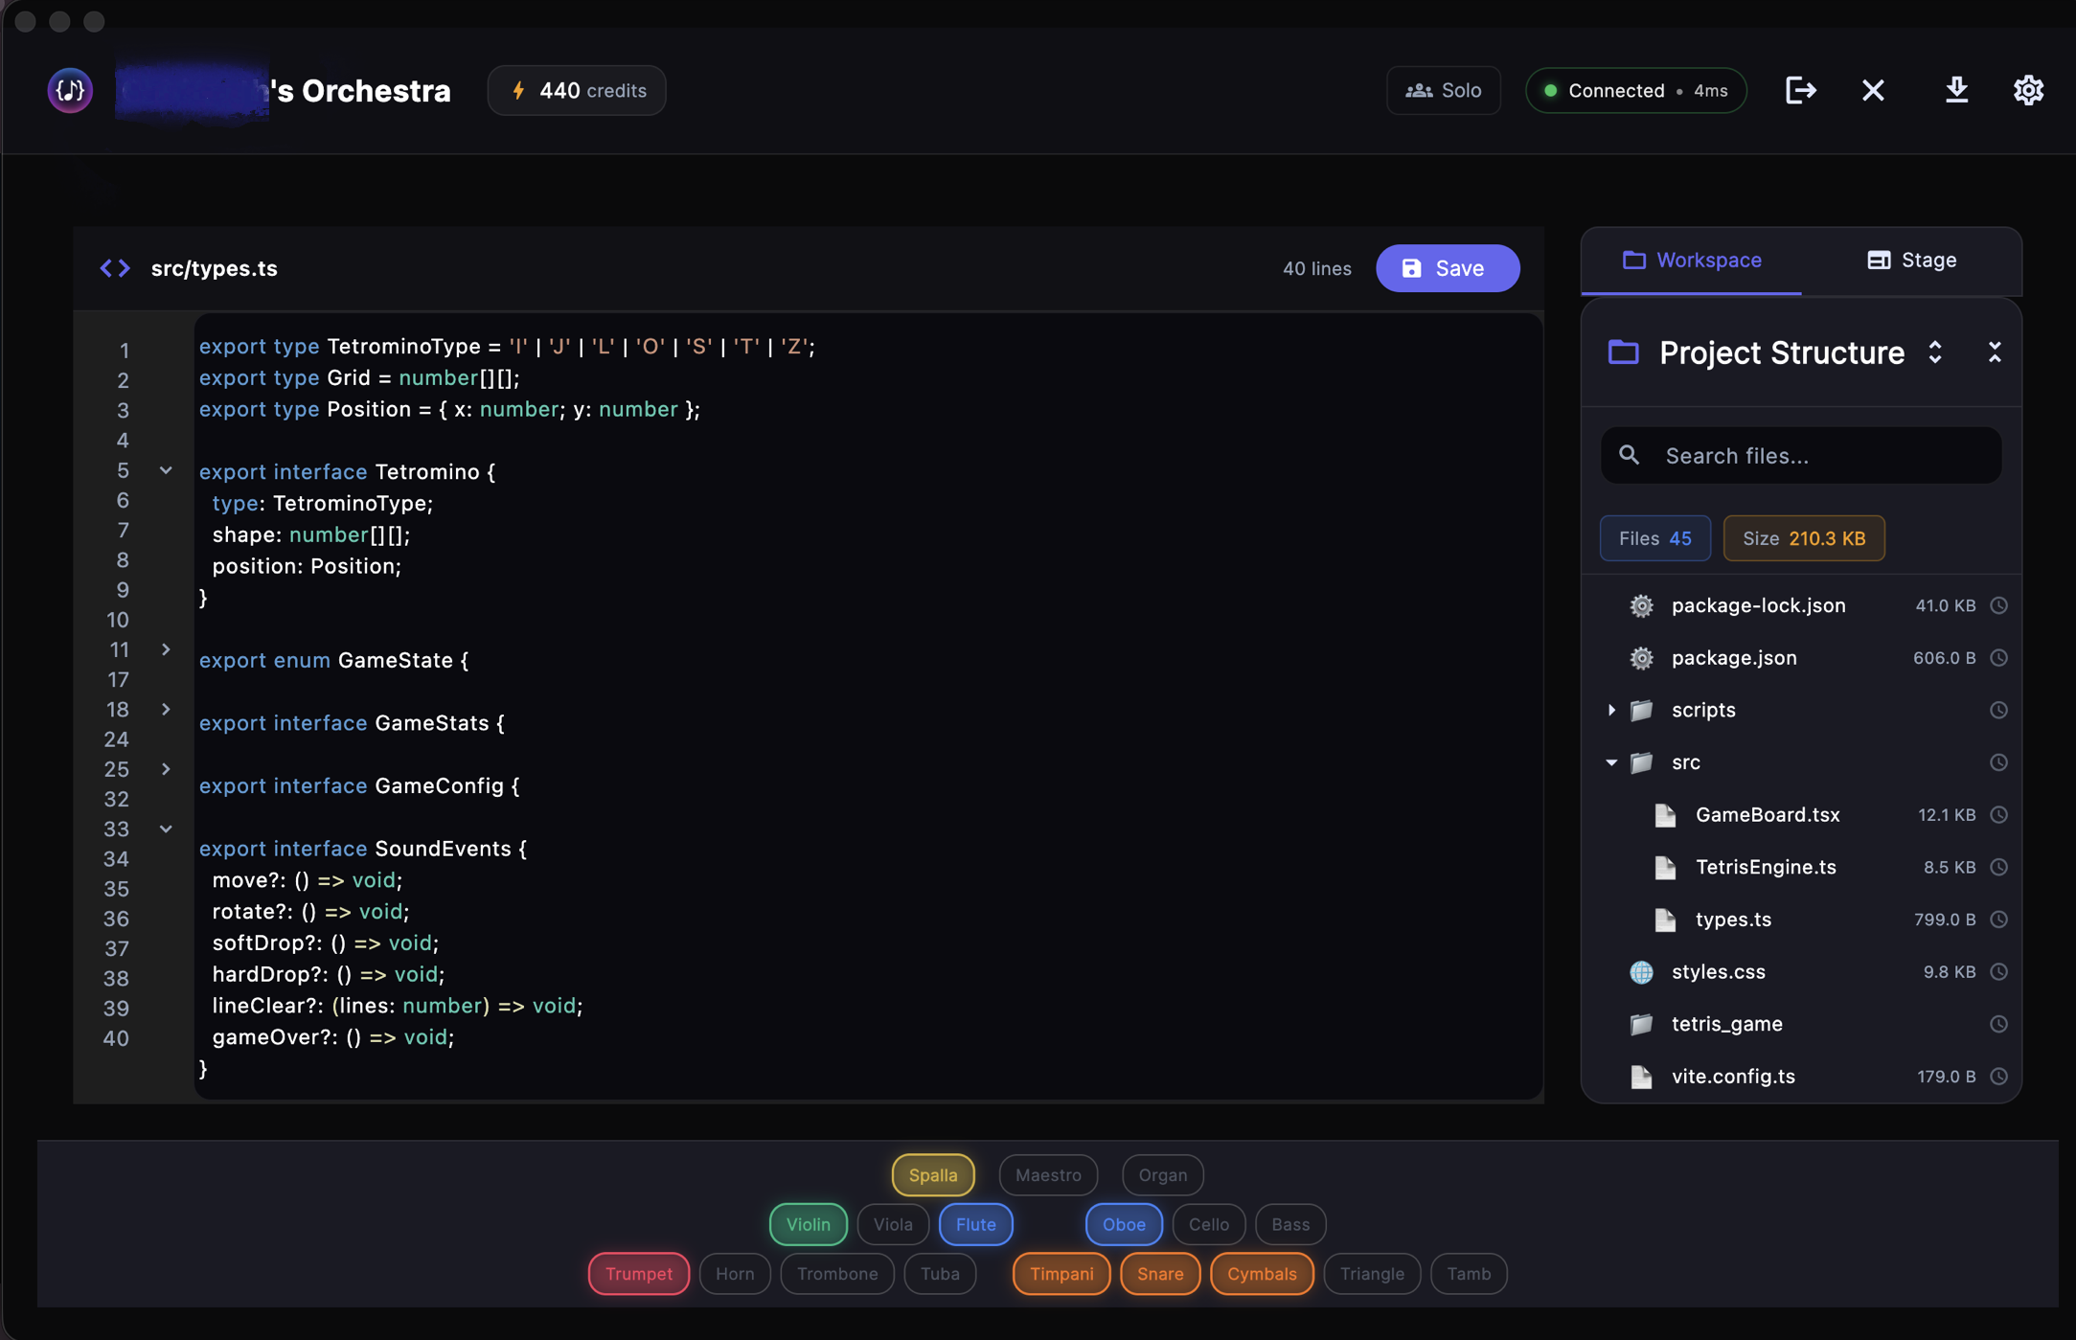The width and height of the screenshot is (2076, 1340).
Task: Open the settings gear in the top bar
Action: (x=2028, y=90)
